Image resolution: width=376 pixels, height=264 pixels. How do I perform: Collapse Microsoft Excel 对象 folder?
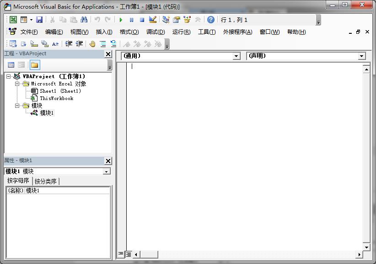point(17,84)
